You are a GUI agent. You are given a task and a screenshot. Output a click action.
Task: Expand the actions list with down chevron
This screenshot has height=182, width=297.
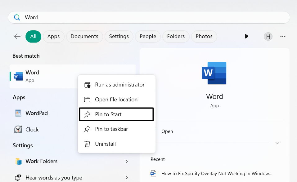[x=277, y=143]
